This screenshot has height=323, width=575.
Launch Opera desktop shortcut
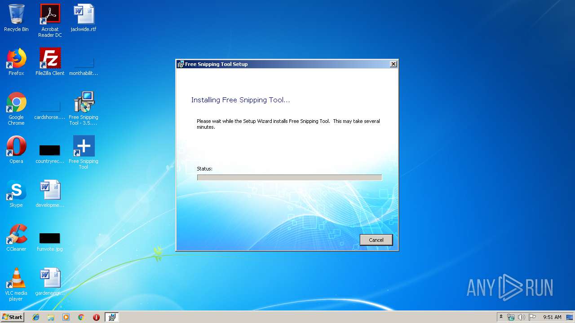(x=16, y=150)
